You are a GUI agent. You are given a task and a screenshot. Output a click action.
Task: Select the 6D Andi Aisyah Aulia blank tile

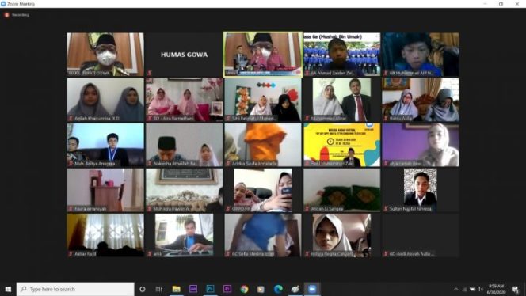pos(421,235)
